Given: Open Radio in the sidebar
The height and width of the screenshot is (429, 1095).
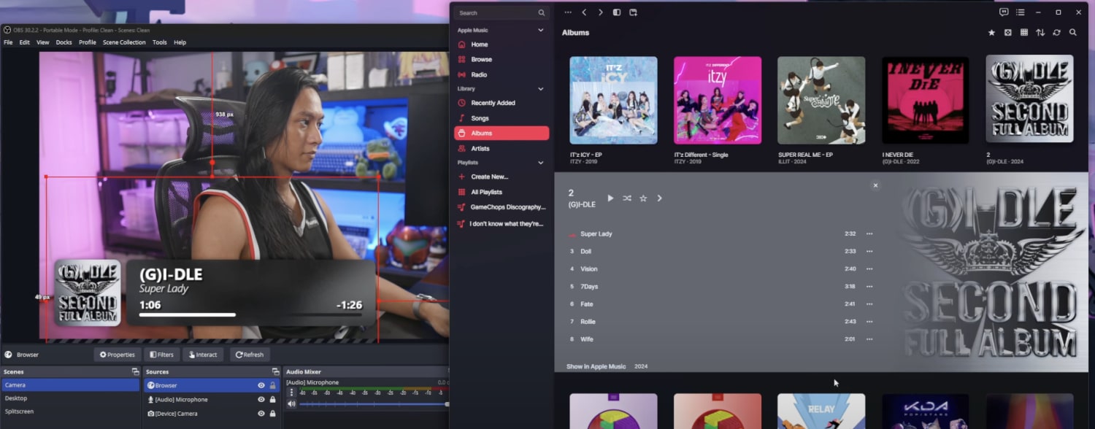Looking at the screenshot, I should coord(501,74).
